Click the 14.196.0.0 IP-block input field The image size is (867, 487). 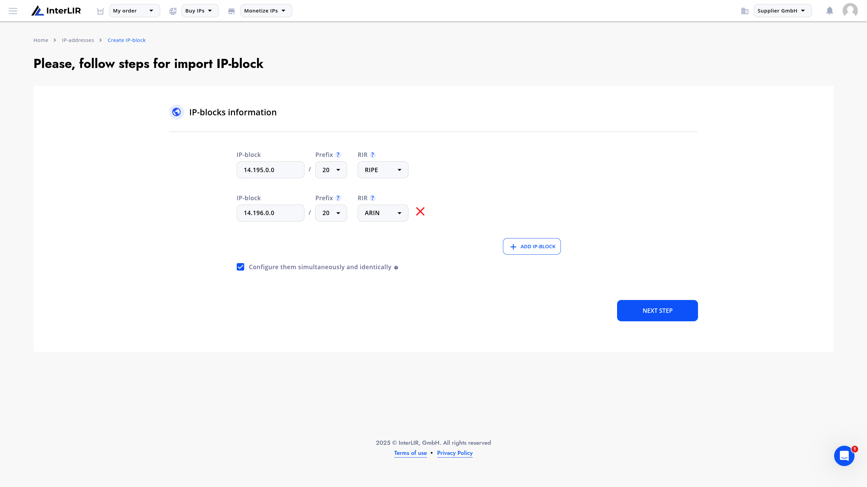click(270, 213)
